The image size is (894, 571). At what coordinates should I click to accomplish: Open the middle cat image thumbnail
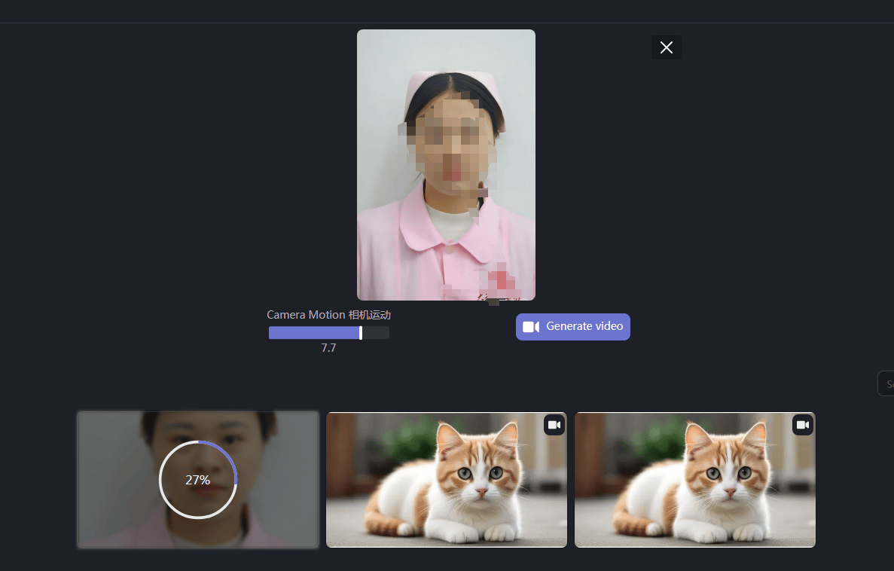tap(446, 479)
